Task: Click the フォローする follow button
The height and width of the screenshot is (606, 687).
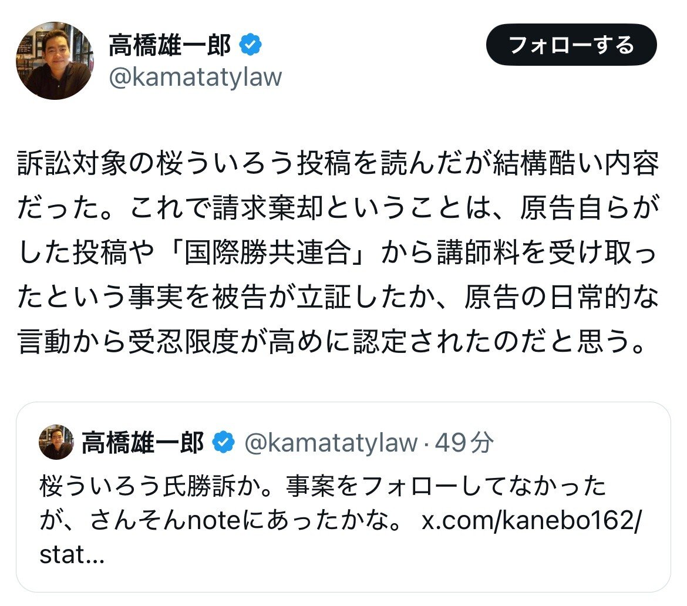Action: [x=571, y=45]
